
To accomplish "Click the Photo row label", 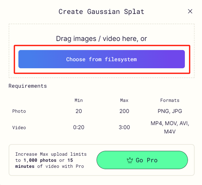I will [x=19, y=111].
